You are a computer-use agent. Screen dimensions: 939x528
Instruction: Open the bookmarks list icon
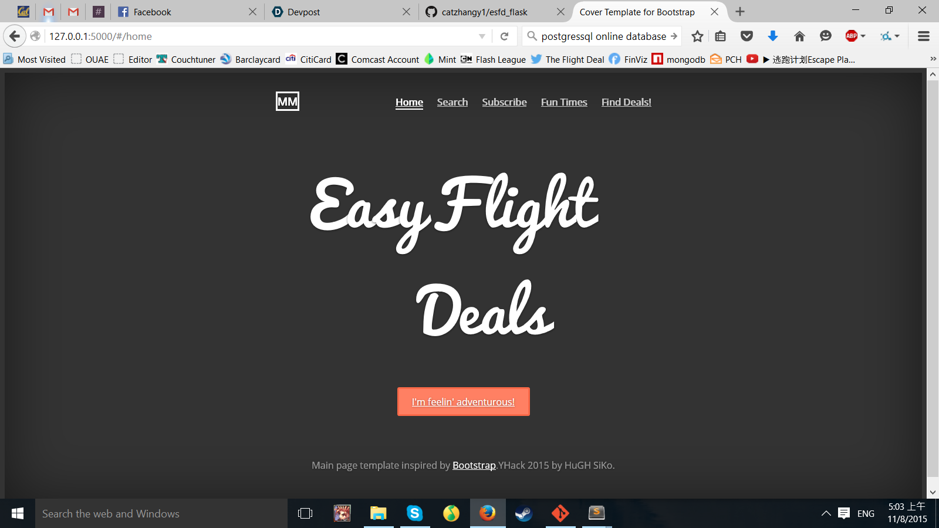point(721,36)
